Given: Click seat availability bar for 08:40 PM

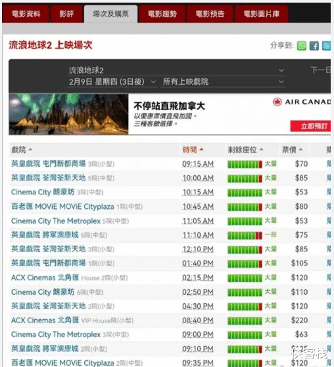Looking at the screenshot, I should pyautogui.click(x=245, y=320).
